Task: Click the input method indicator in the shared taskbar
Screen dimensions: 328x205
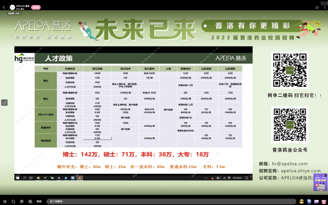Action: (229, 178)
